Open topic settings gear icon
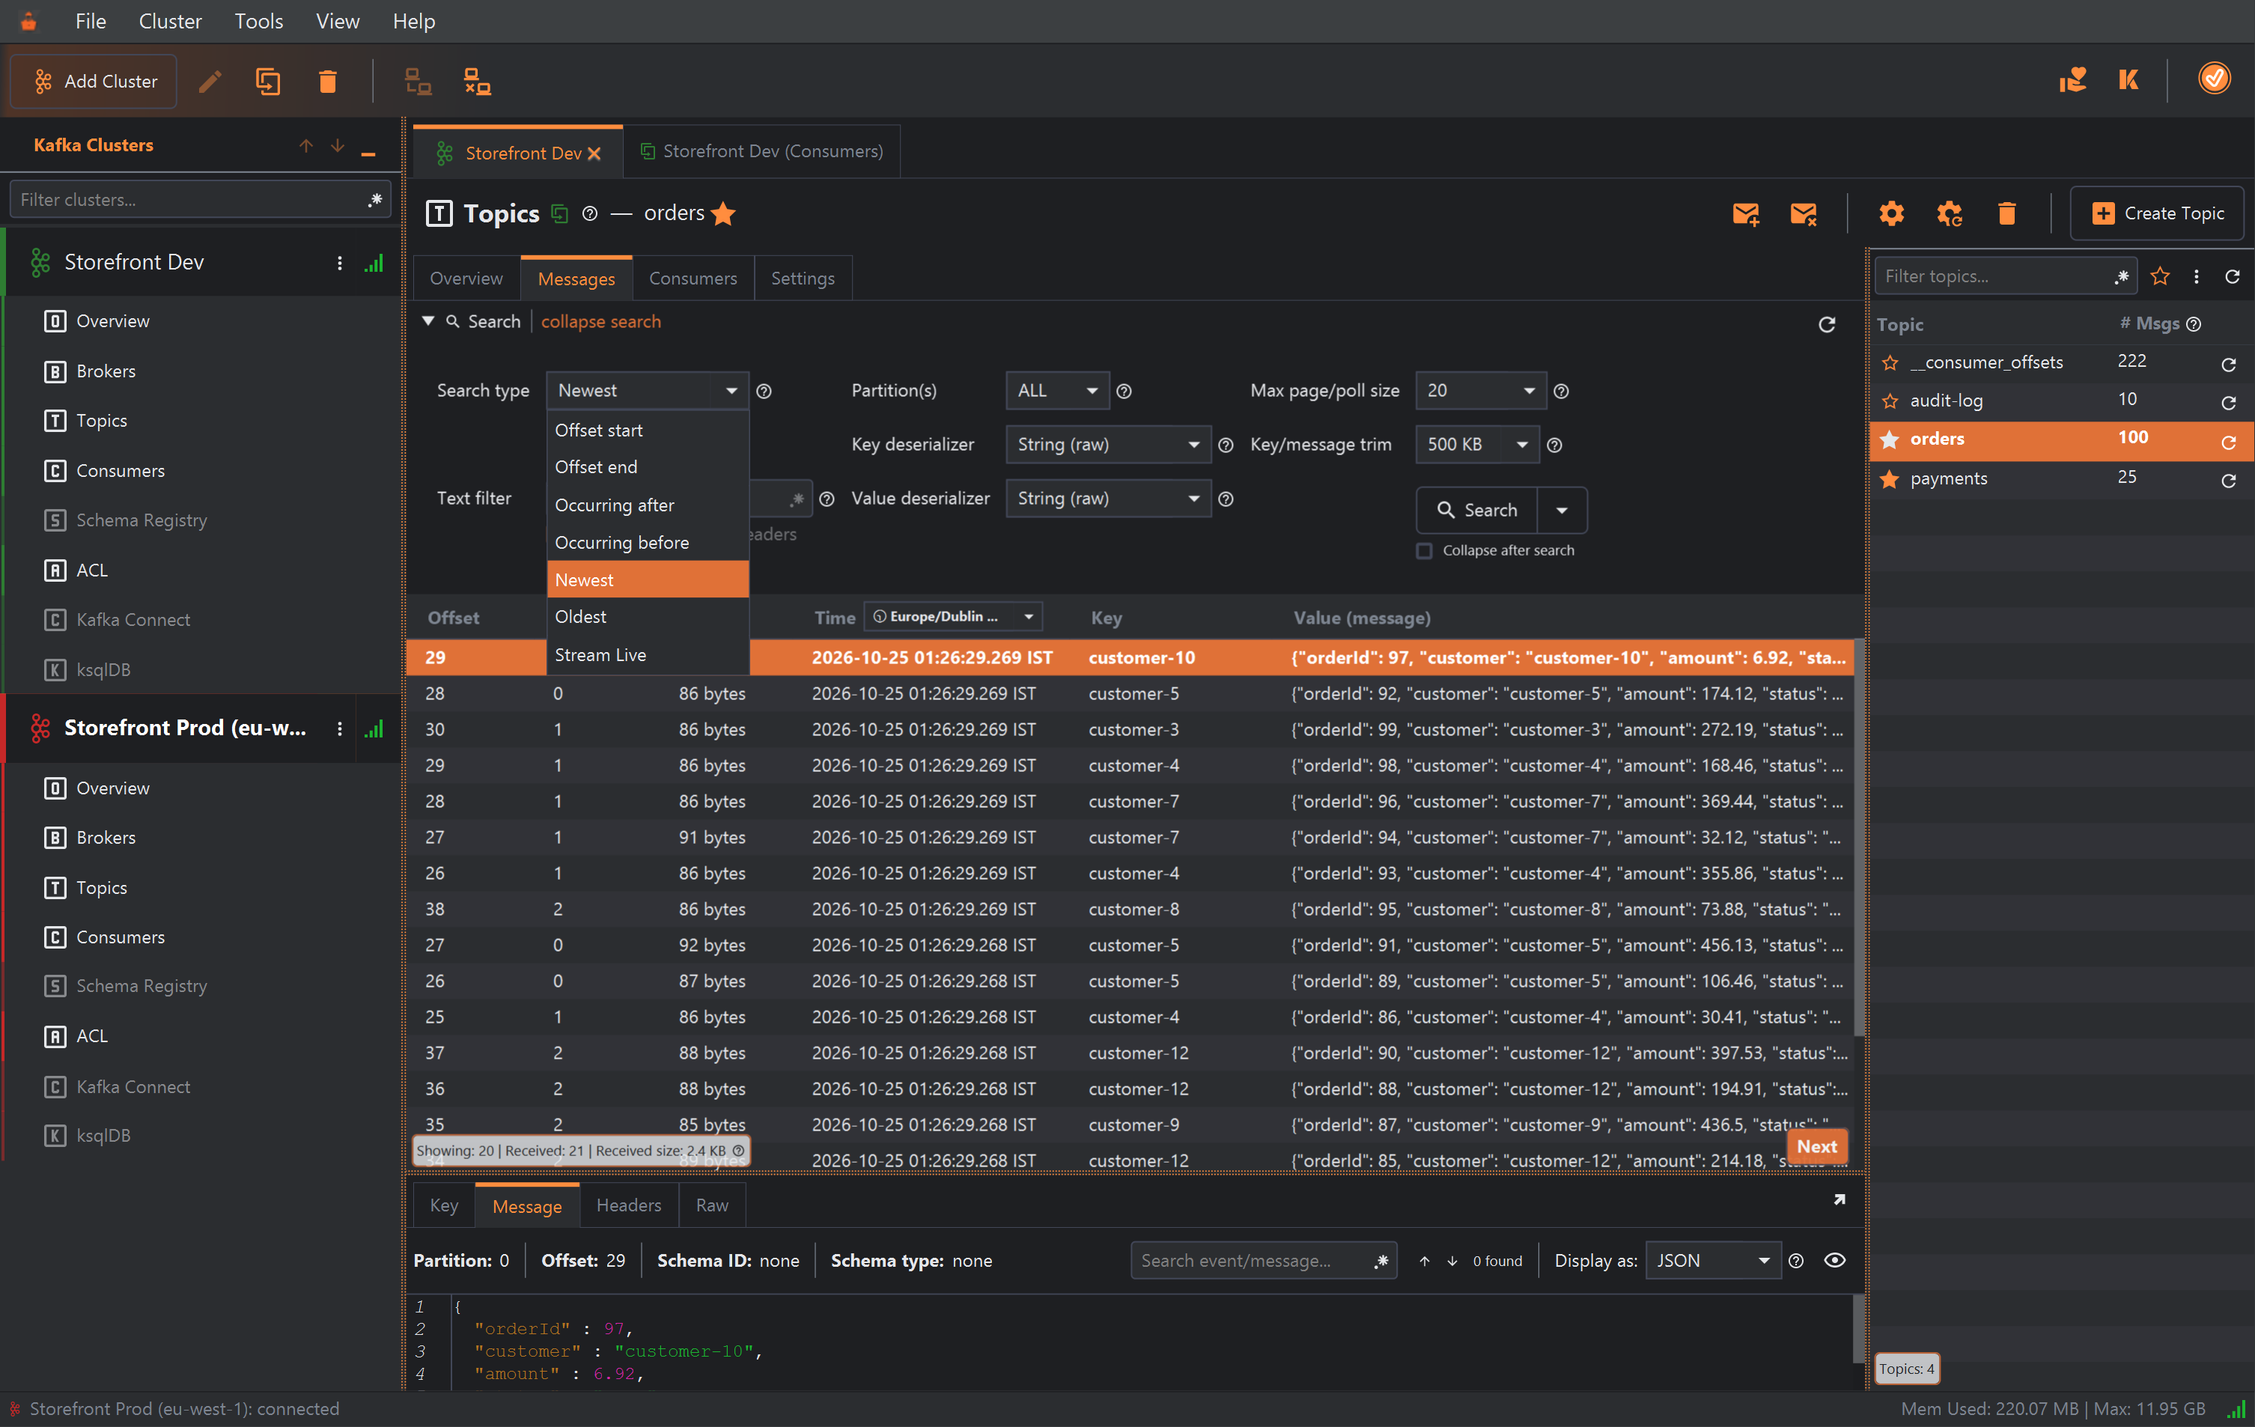The image size is (2255, 1427). point(1890,213)
